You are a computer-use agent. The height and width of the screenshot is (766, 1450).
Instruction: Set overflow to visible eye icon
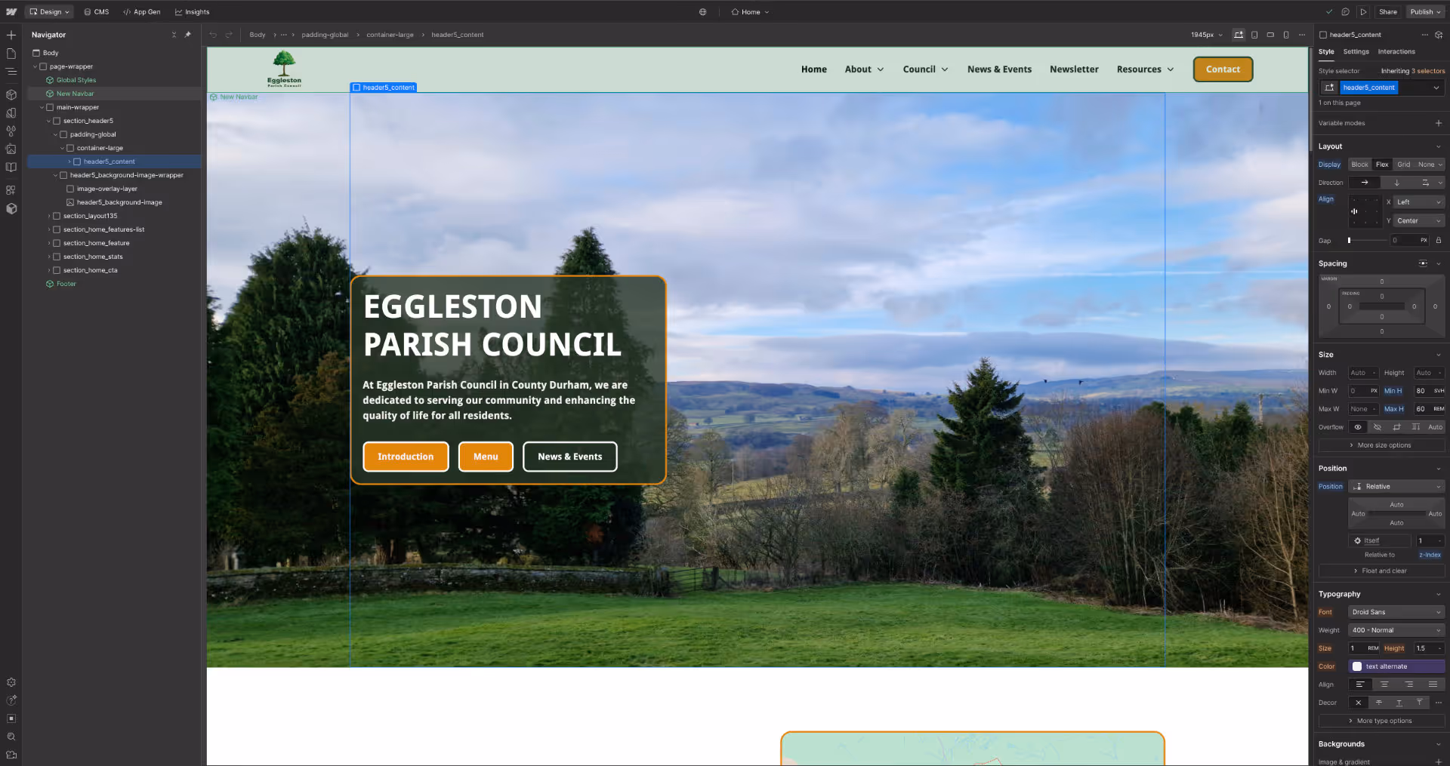(1358, 427)
